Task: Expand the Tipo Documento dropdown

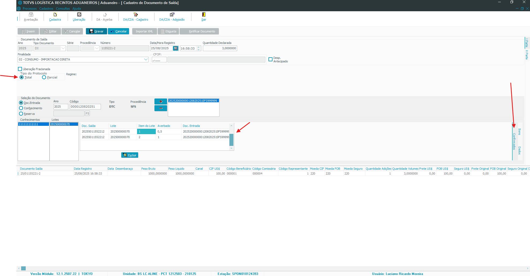Action: (x=63, y=48)
